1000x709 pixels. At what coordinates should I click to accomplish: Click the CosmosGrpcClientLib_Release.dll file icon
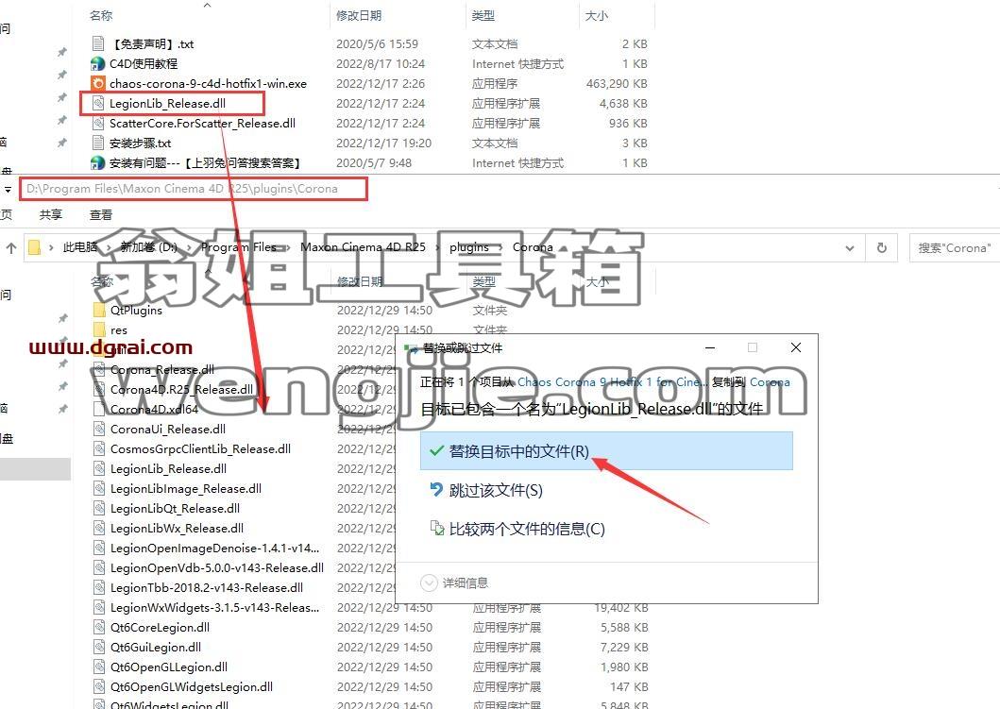click(99, 448)
